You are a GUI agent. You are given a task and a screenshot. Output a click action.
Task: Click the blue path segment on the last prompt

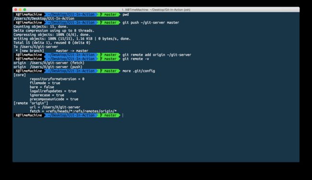point(71,115)
